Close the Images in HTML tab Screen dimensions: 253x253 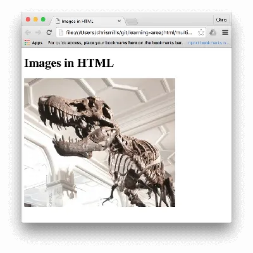tap(120, 21)
